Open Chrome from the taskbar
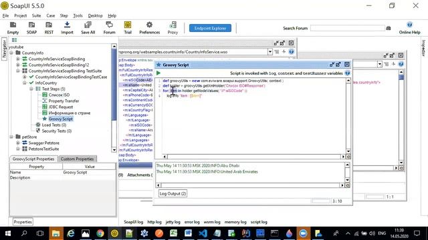This screenshot has height=240, width=428. (100, 233)
